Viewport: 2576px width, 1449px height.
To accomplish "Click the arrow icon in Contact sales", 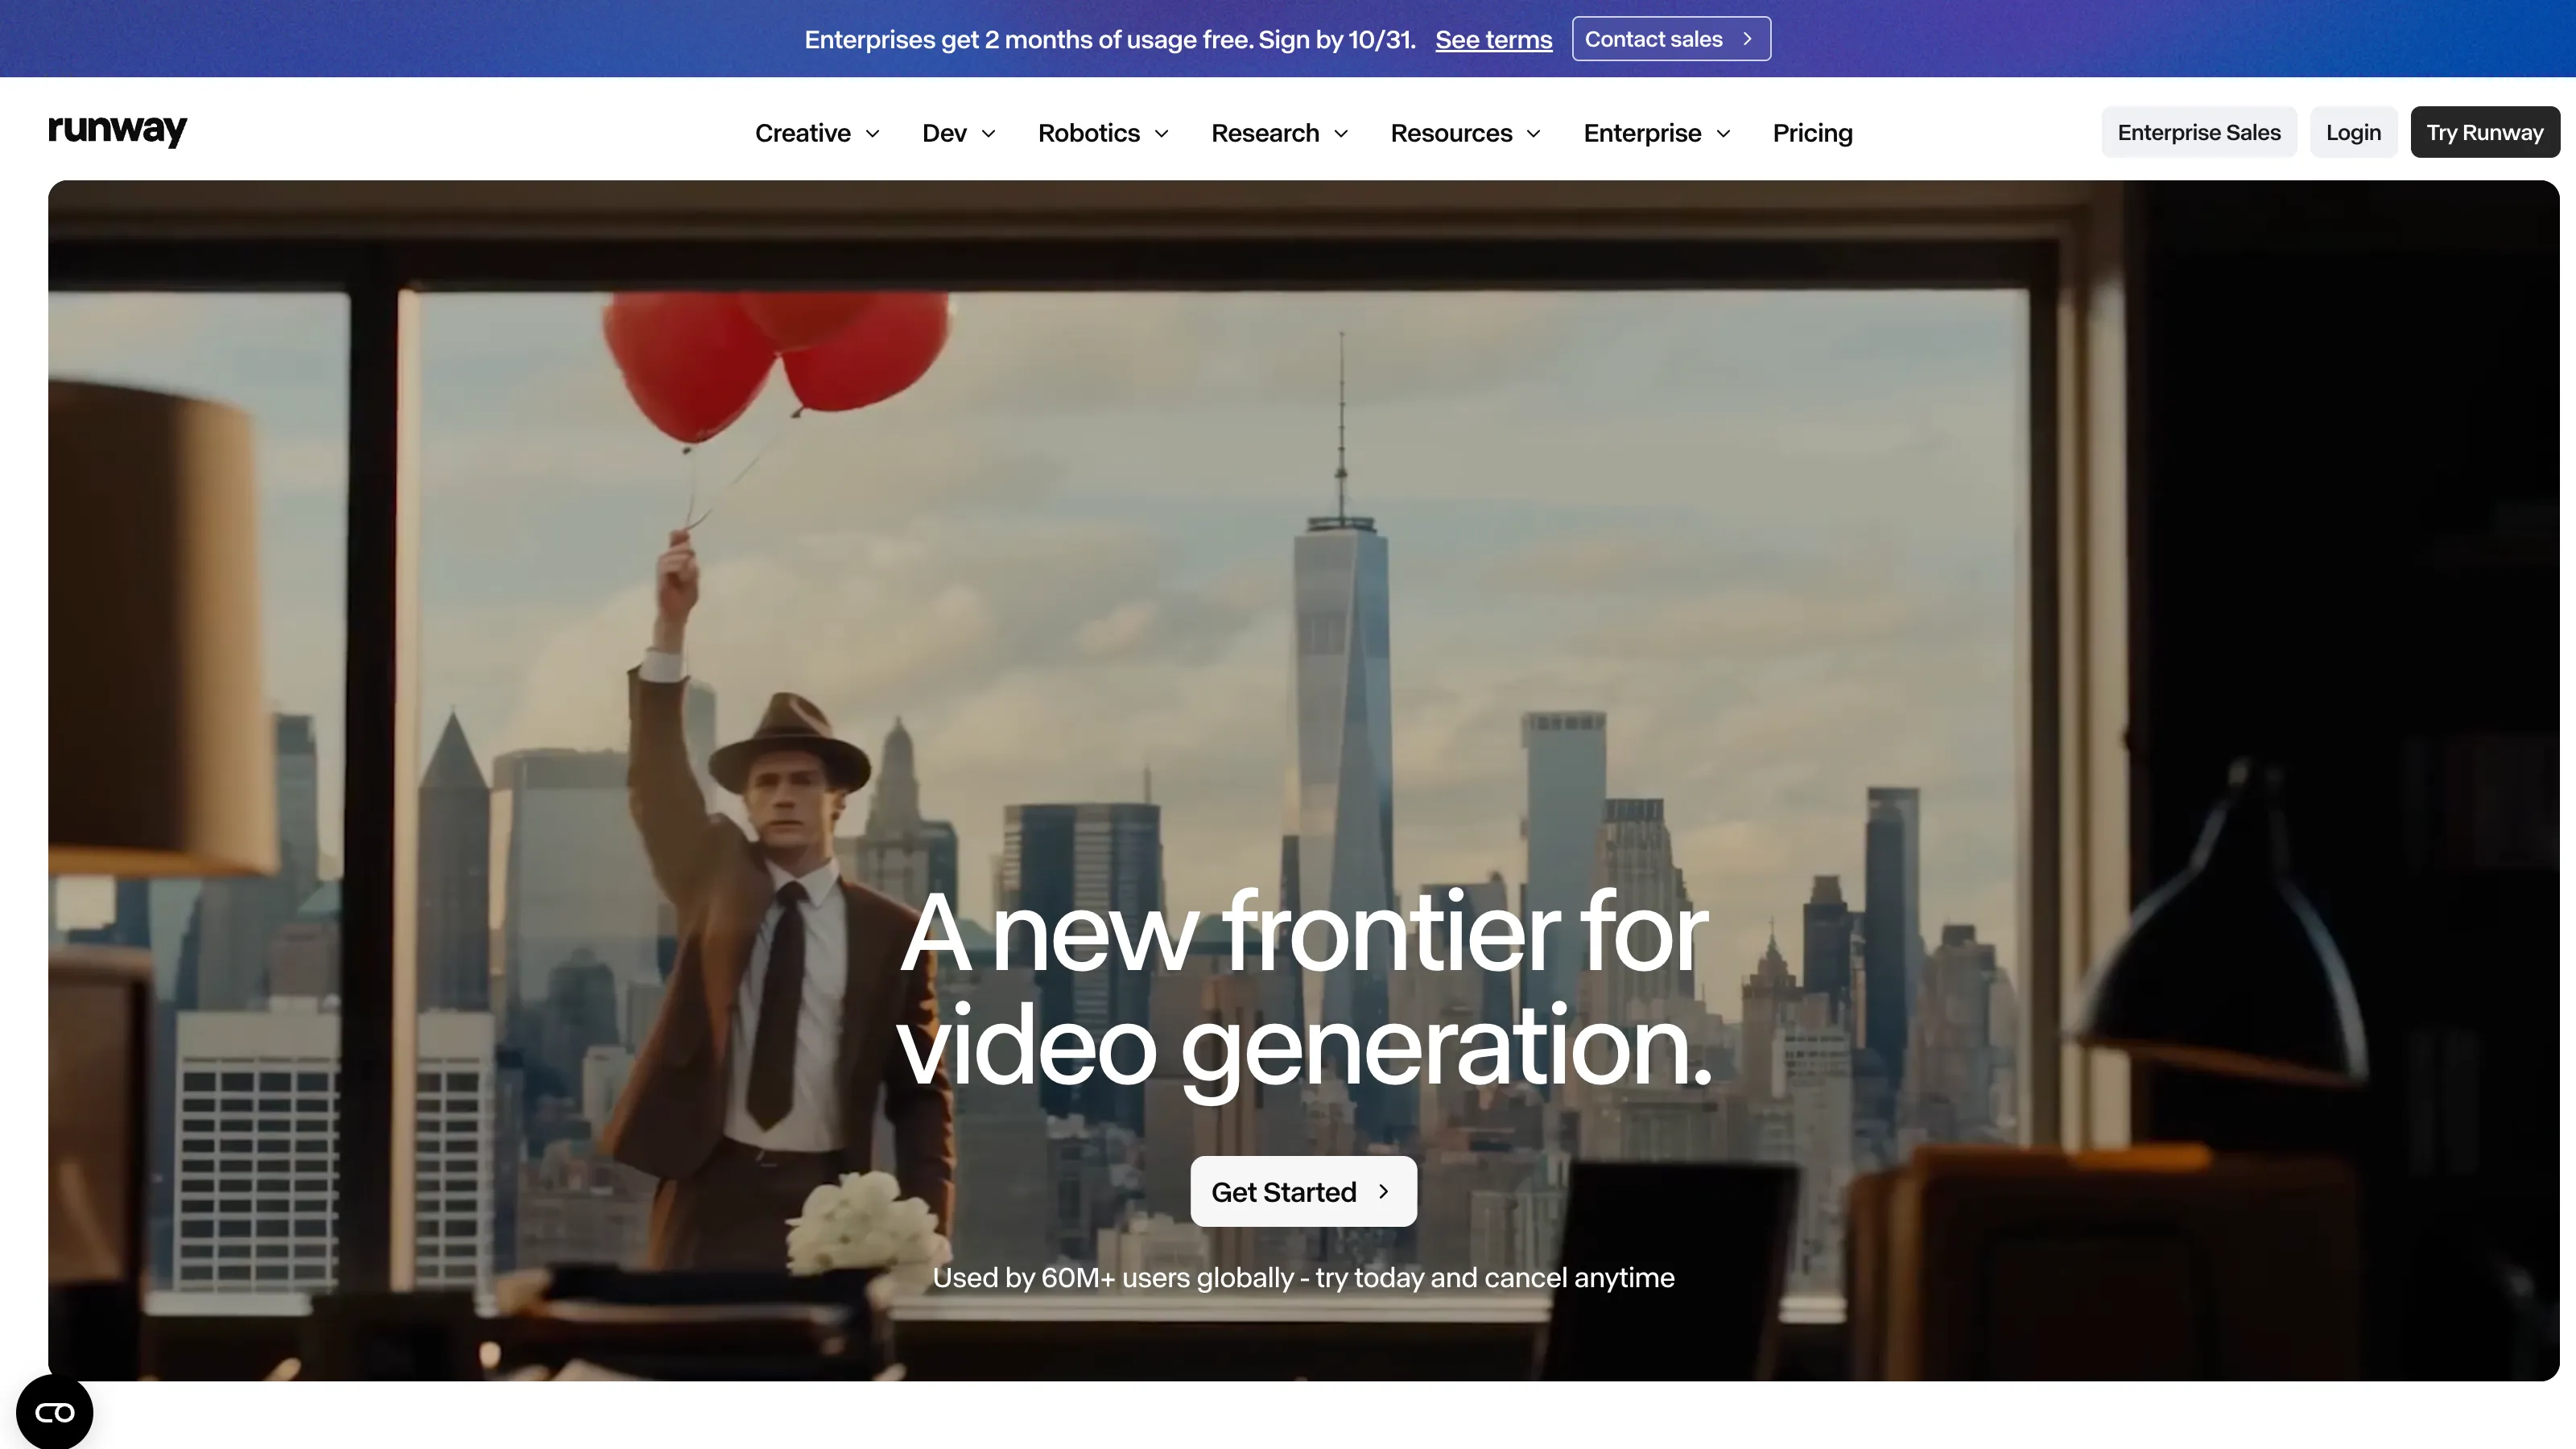I will click(x=1747, y=39).
